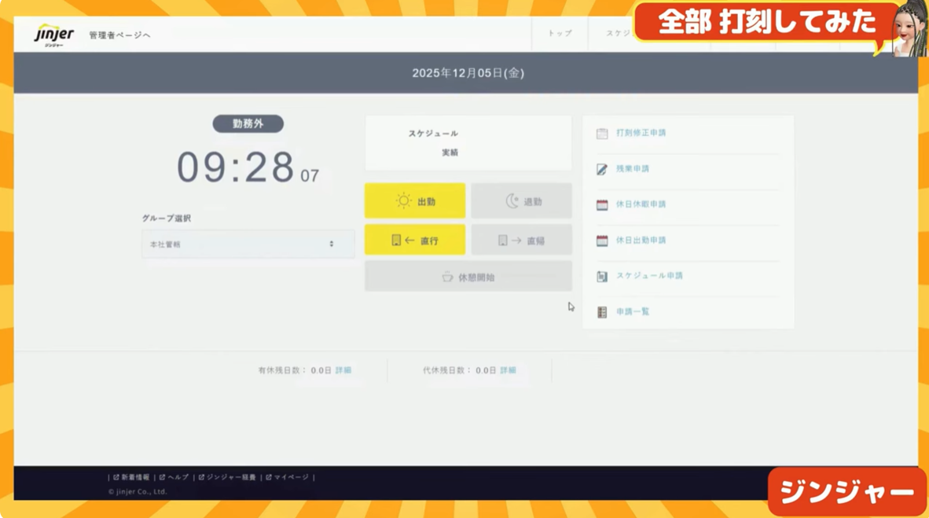Screen dimensions: 929x518
Task: Open the グループ選択 dropdown showing 本社管轄
Action: 248,244
